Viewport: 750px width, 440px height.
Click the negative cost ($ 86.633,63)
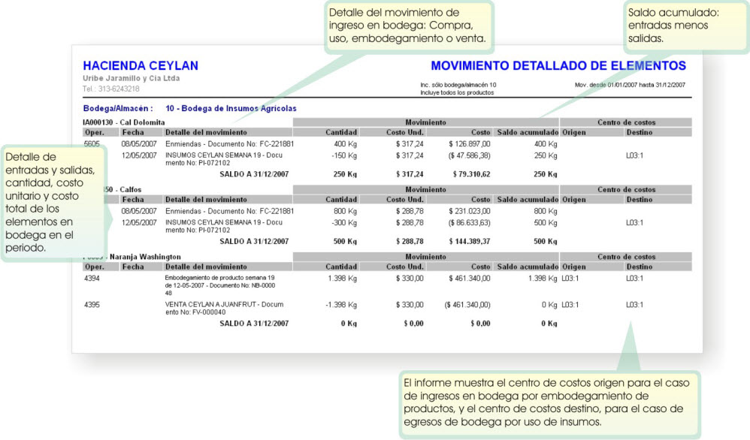tap(467, 222)
